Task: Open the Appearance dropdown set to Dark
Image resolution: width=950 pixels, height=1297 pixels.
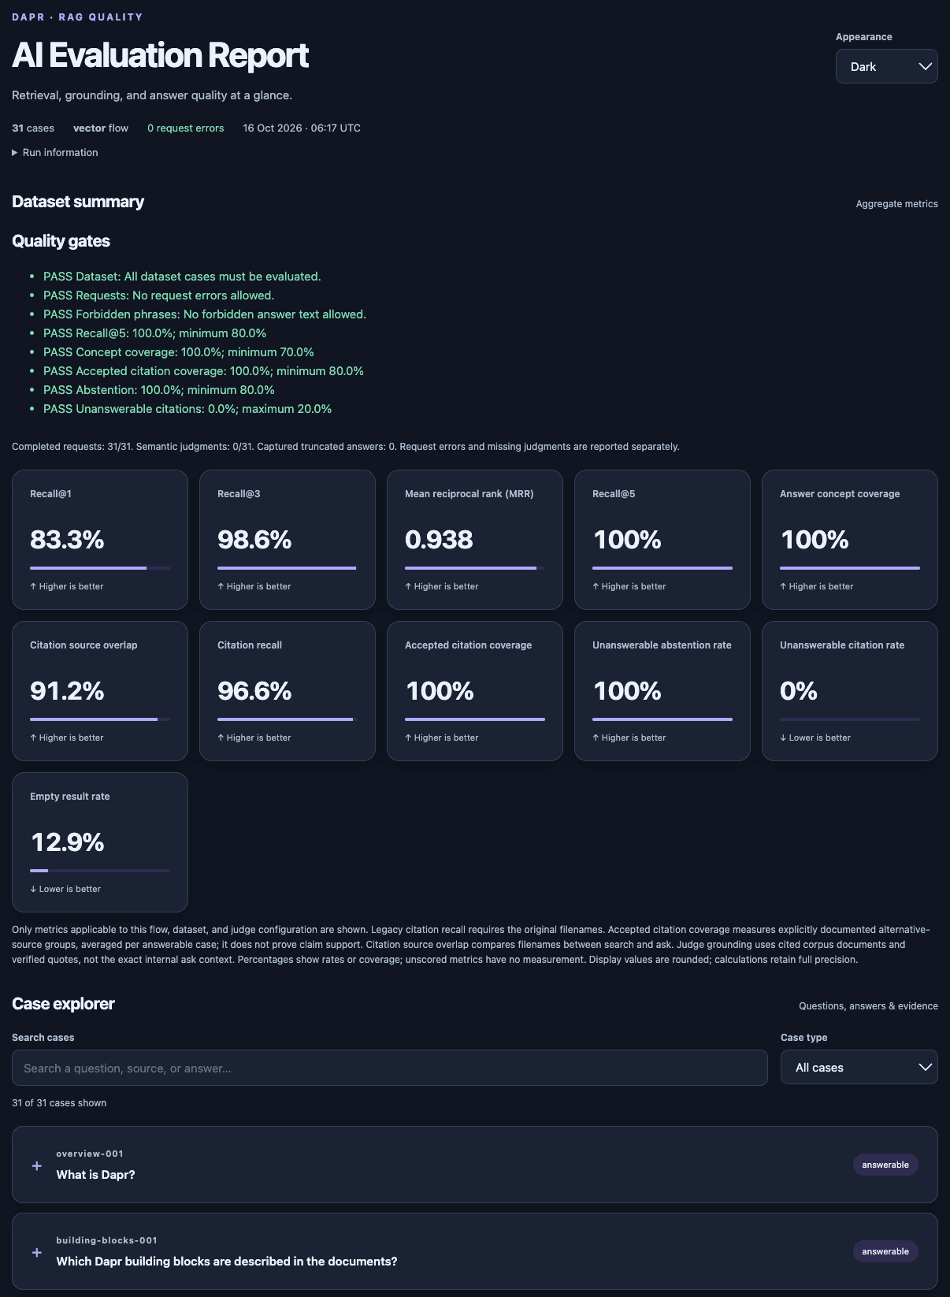Action: (x=886, y=66)
